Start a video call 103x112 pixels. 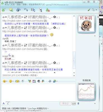(x=18, y=10)
